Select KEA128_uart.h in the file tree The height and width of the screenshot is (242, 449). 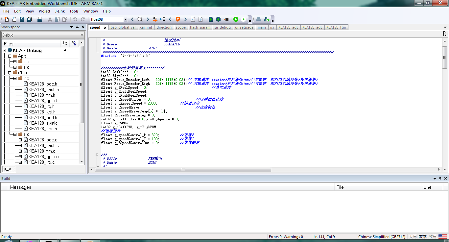pos(42,129)
